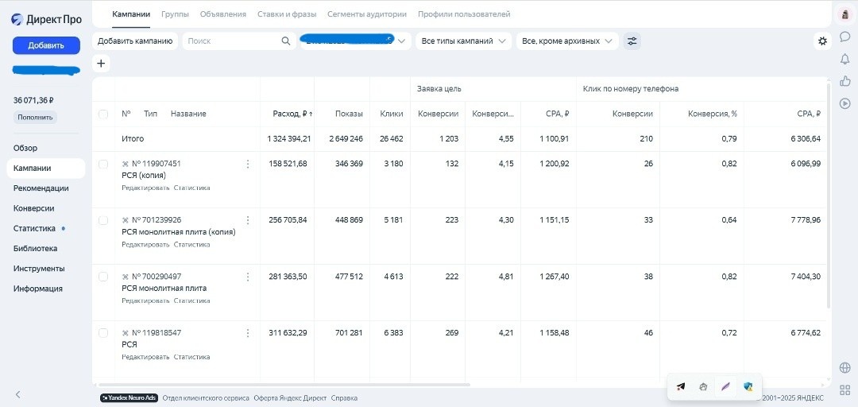The image size is (858, 407).
Task: Open the blue-redacted dropdown
Action: [356, 41]
